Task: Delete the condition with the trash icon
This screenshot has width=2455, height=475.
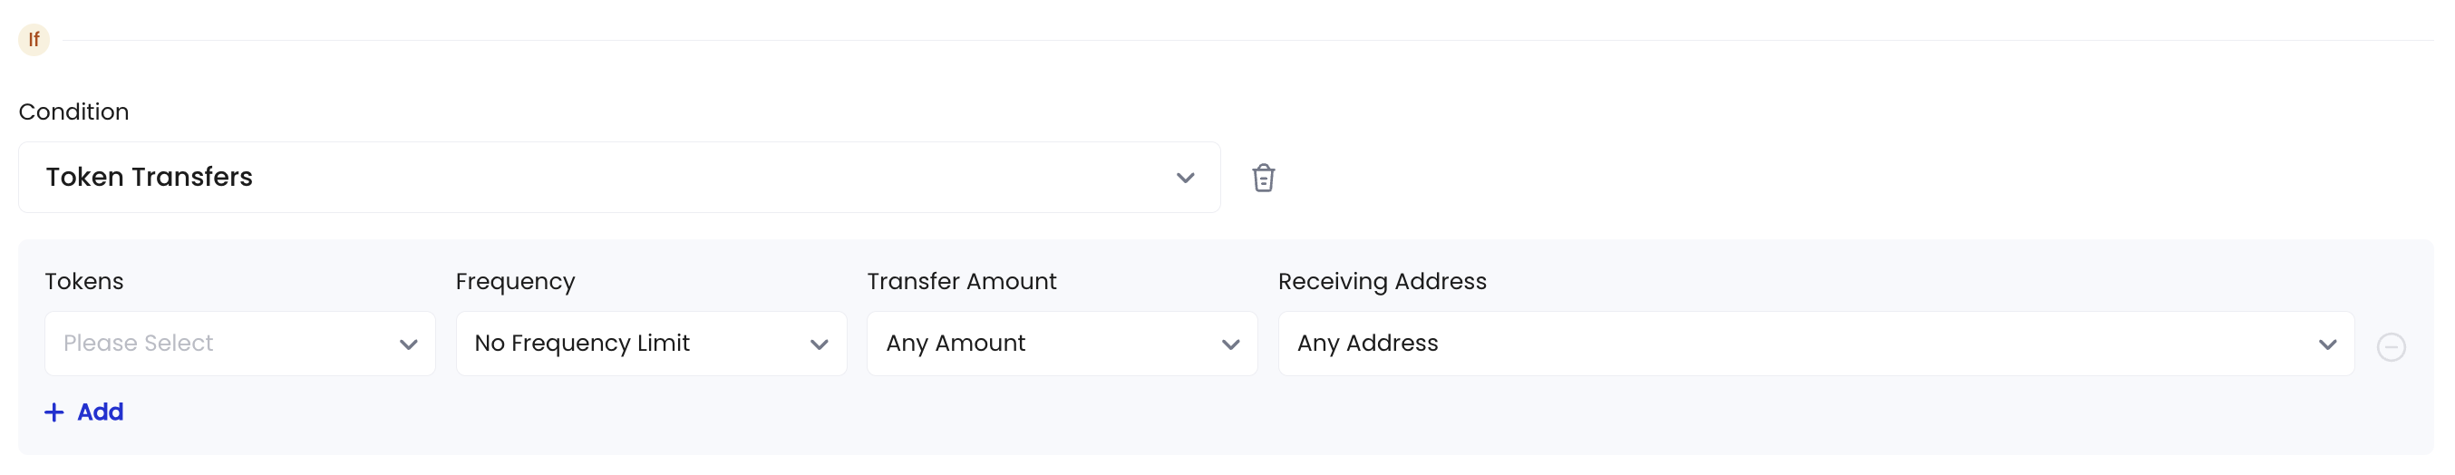Action: (1263, 178)
